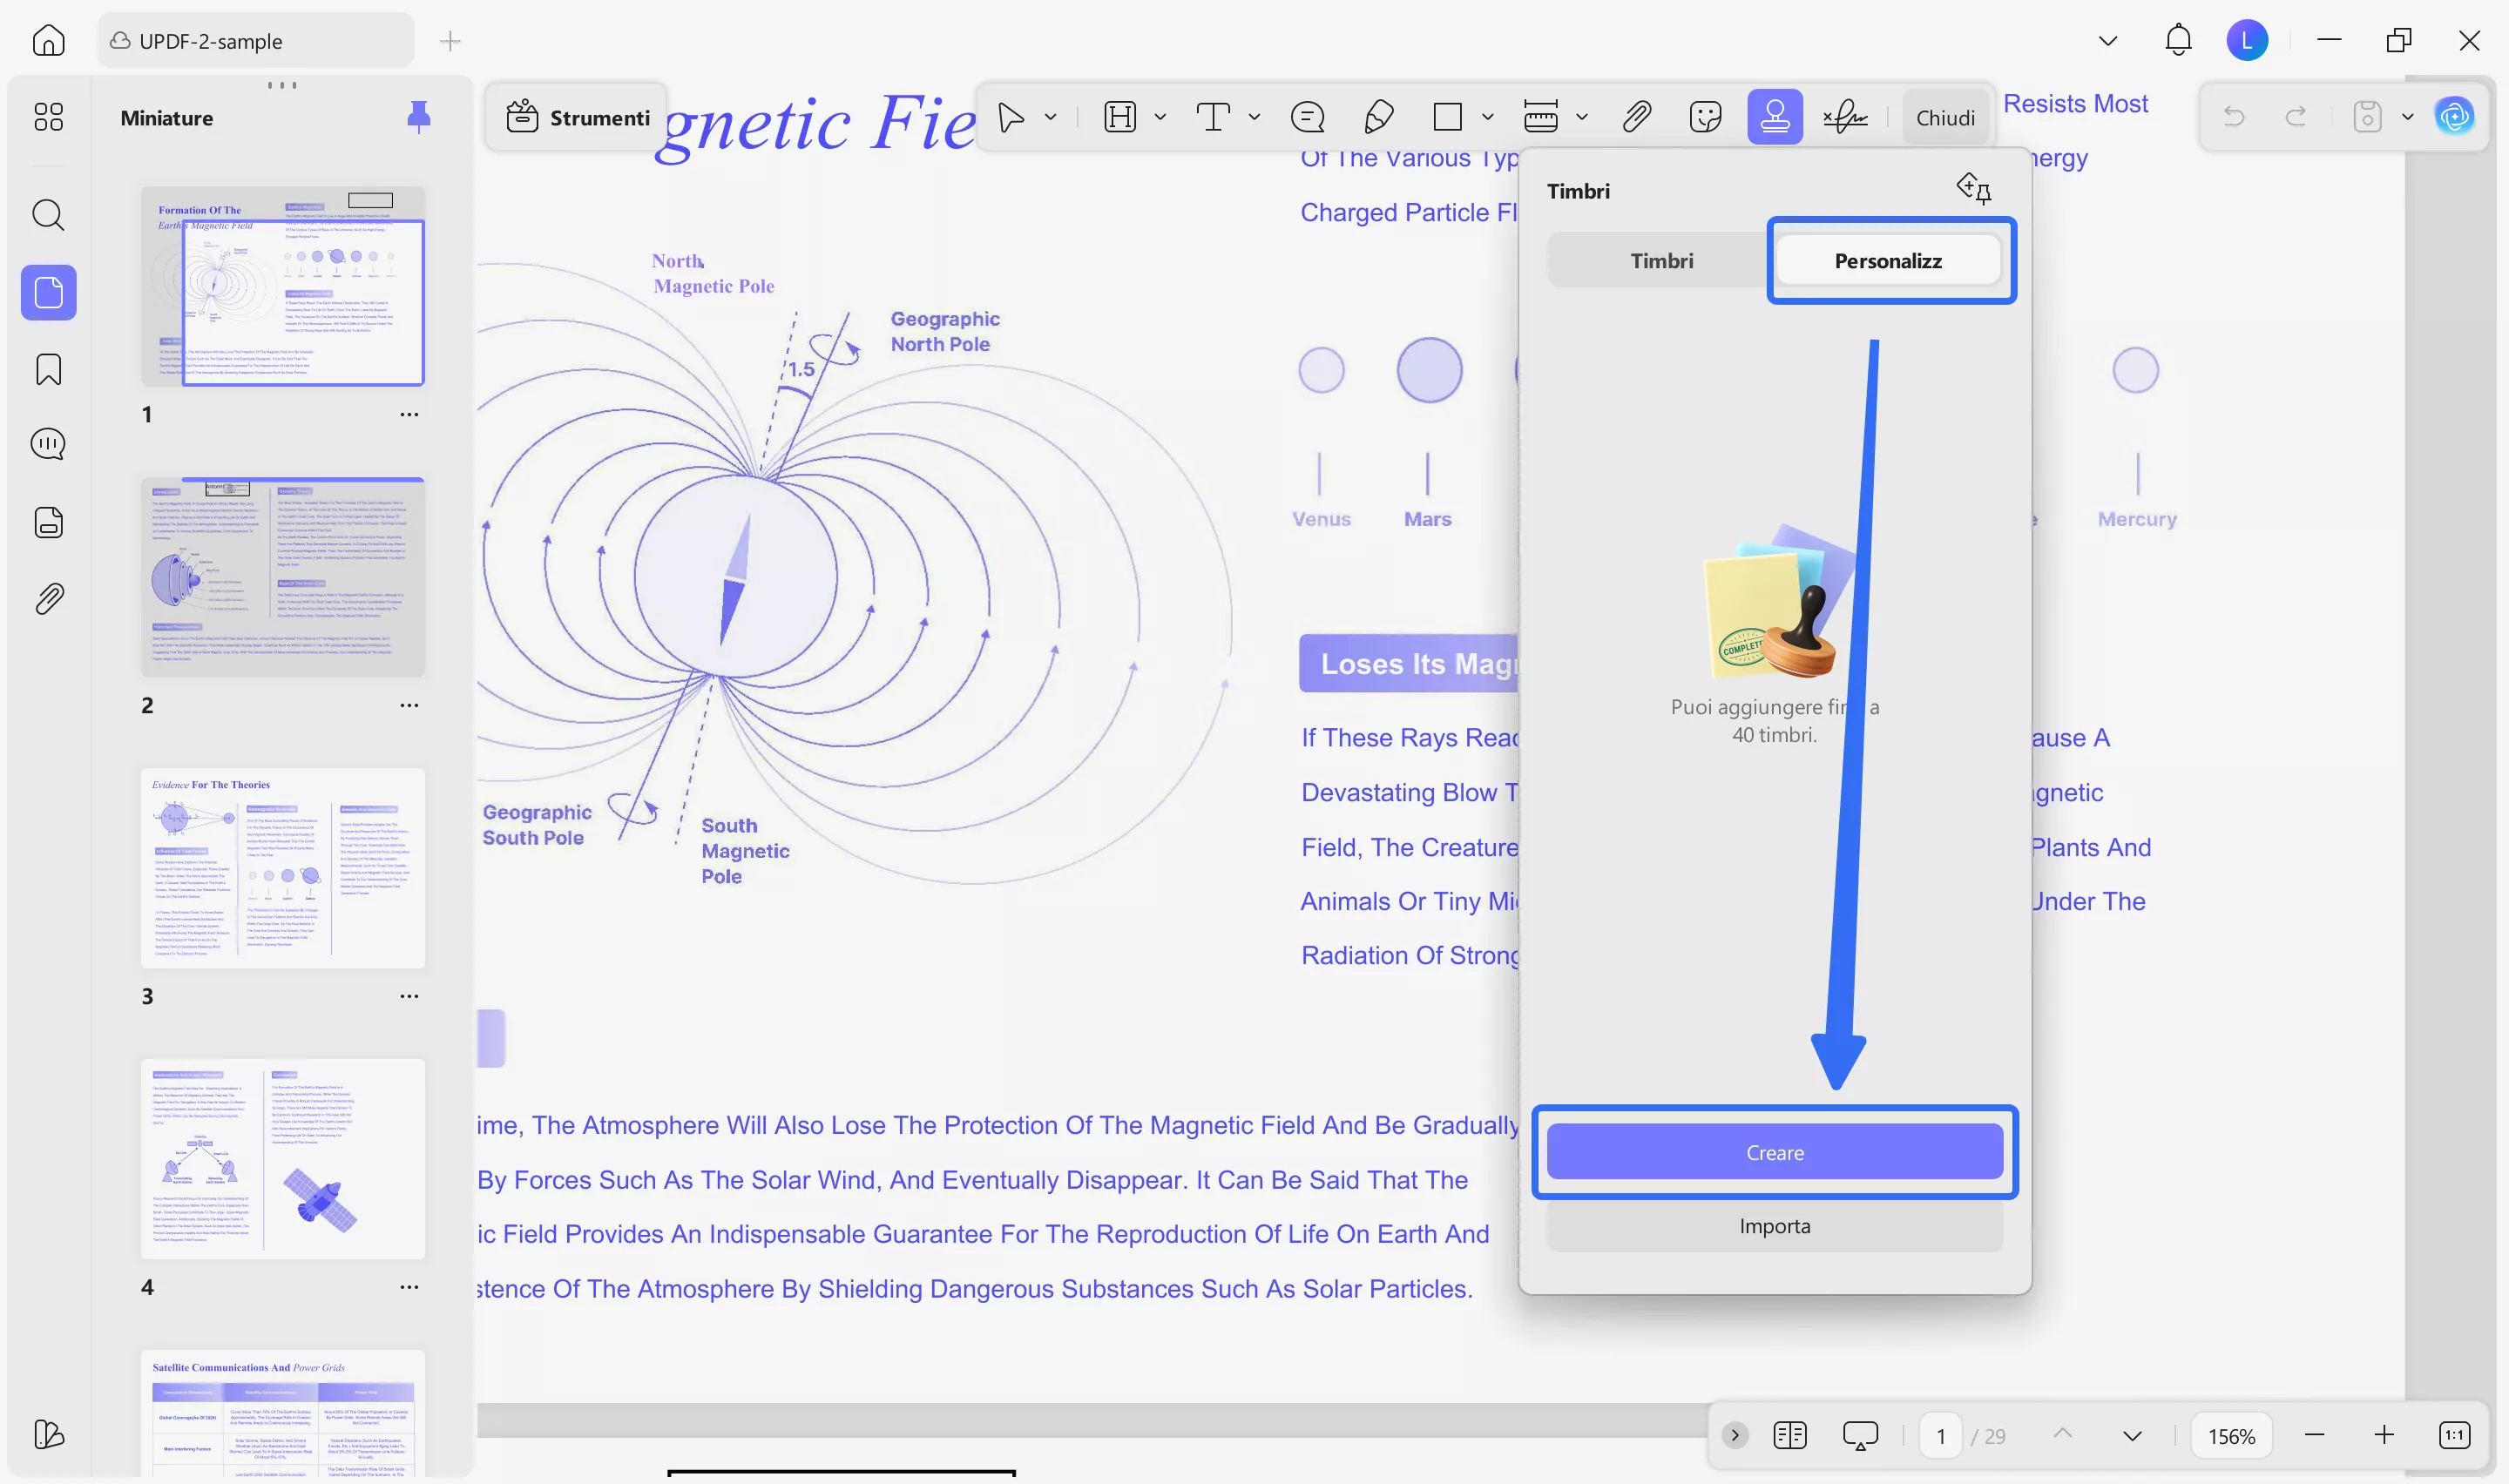Switch to the Timbri tab
Screen dimensions: 2509x1484
(x=1661, y=260)
